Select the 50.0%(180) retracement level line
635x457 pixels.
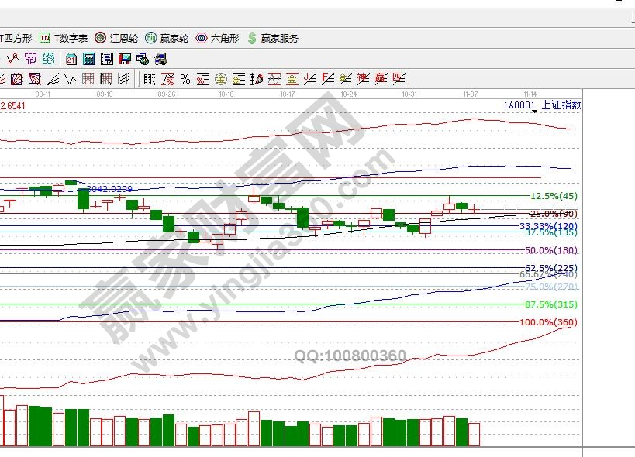550,250
